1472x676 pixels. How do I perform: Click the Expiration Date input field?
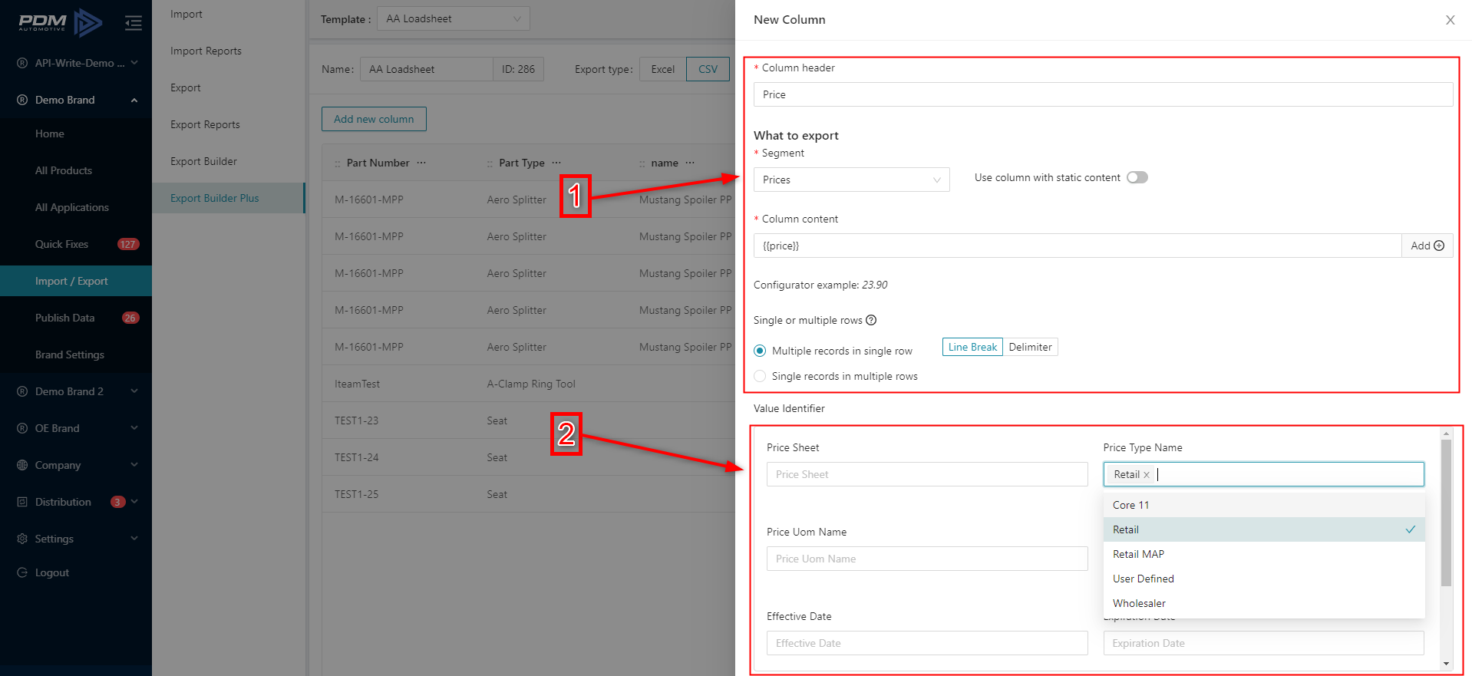(1263, 643)
